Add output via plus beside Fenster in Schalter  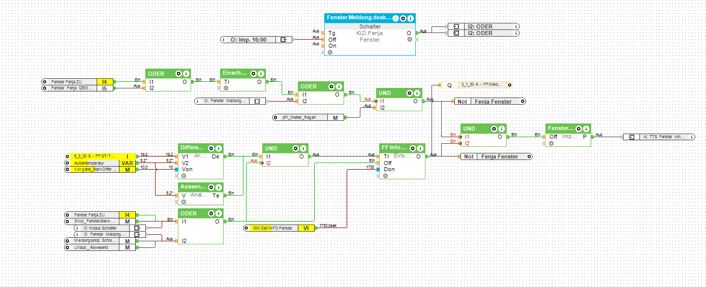click(410, 39)
